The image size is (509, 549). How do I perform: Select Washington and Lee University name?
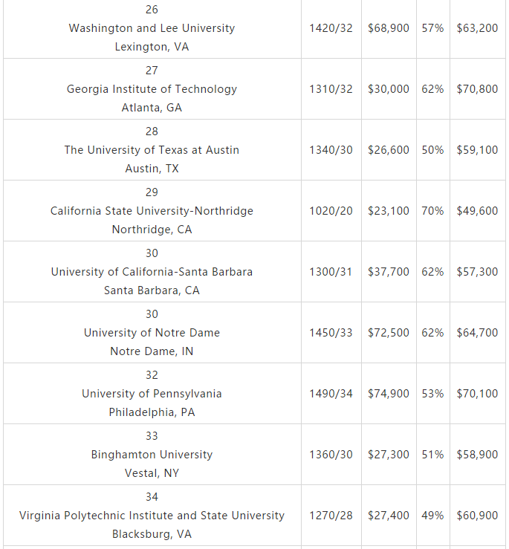click(152, 28)
